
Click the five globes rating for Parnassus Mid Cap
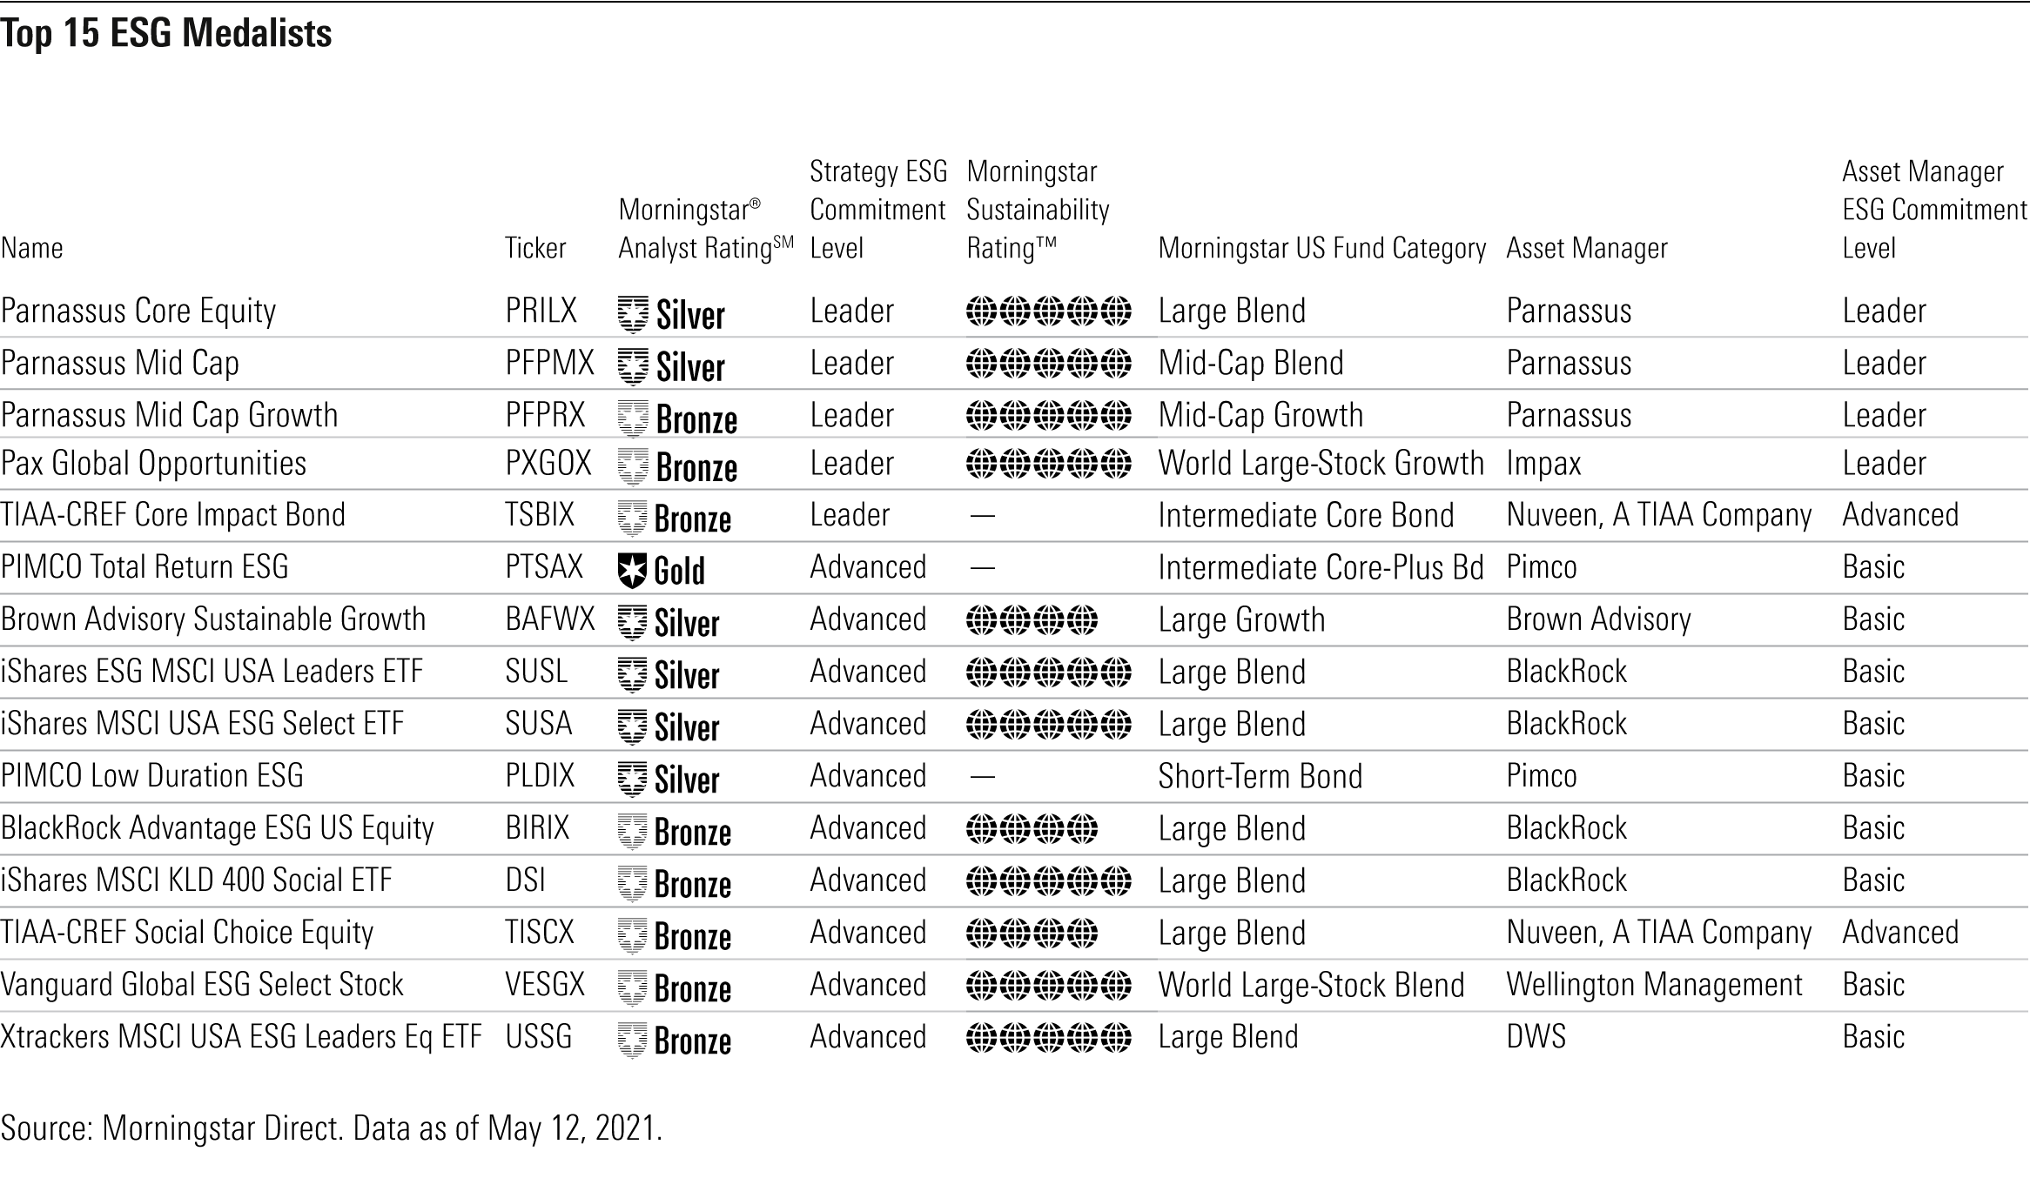tap(1048, 364)
